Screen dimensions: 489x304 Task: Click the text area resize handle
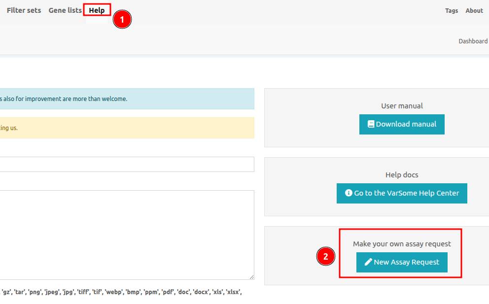pos(251,277)
